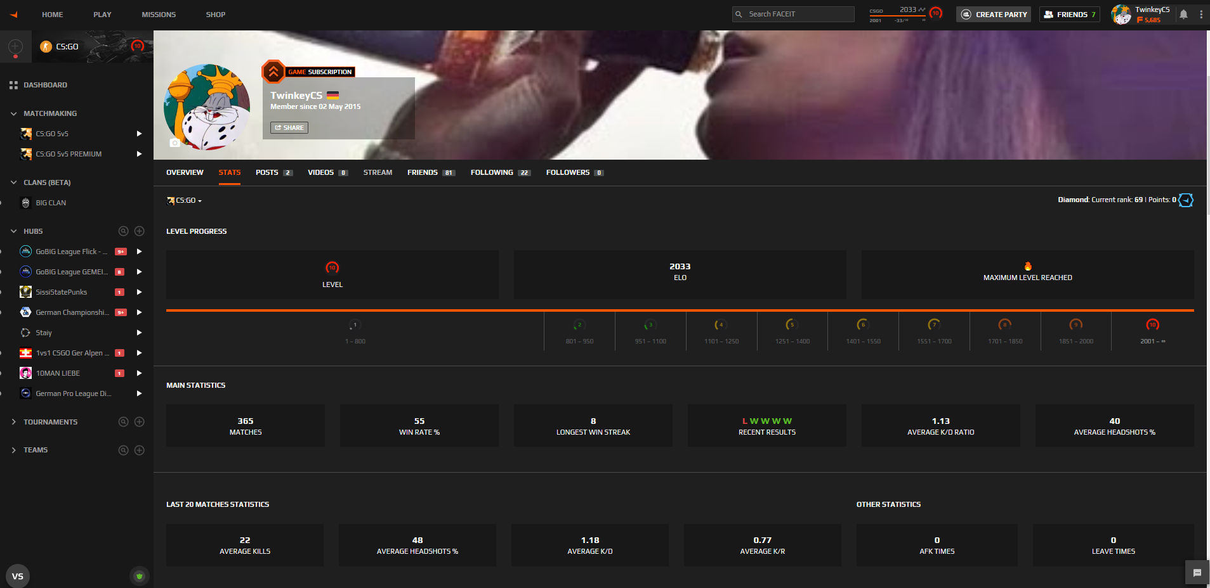This screenshot has height=588, width=1210.
Task: Click the level 10 marker 2001 range
Action: [x=1152, y=332]
